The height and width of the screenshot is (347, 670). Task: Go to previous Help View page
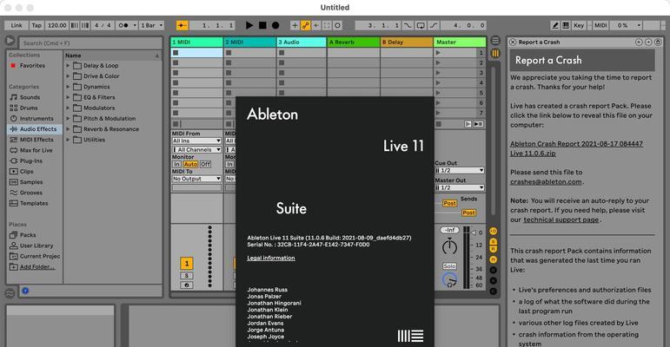pos(639,43)
